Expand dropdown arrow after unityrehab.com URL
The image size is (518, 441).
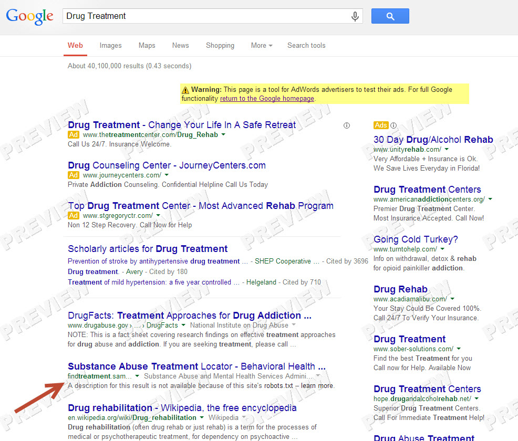447,149
